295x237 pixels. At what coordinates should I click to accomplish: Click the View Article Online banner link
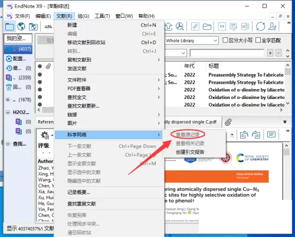point(250,174)
